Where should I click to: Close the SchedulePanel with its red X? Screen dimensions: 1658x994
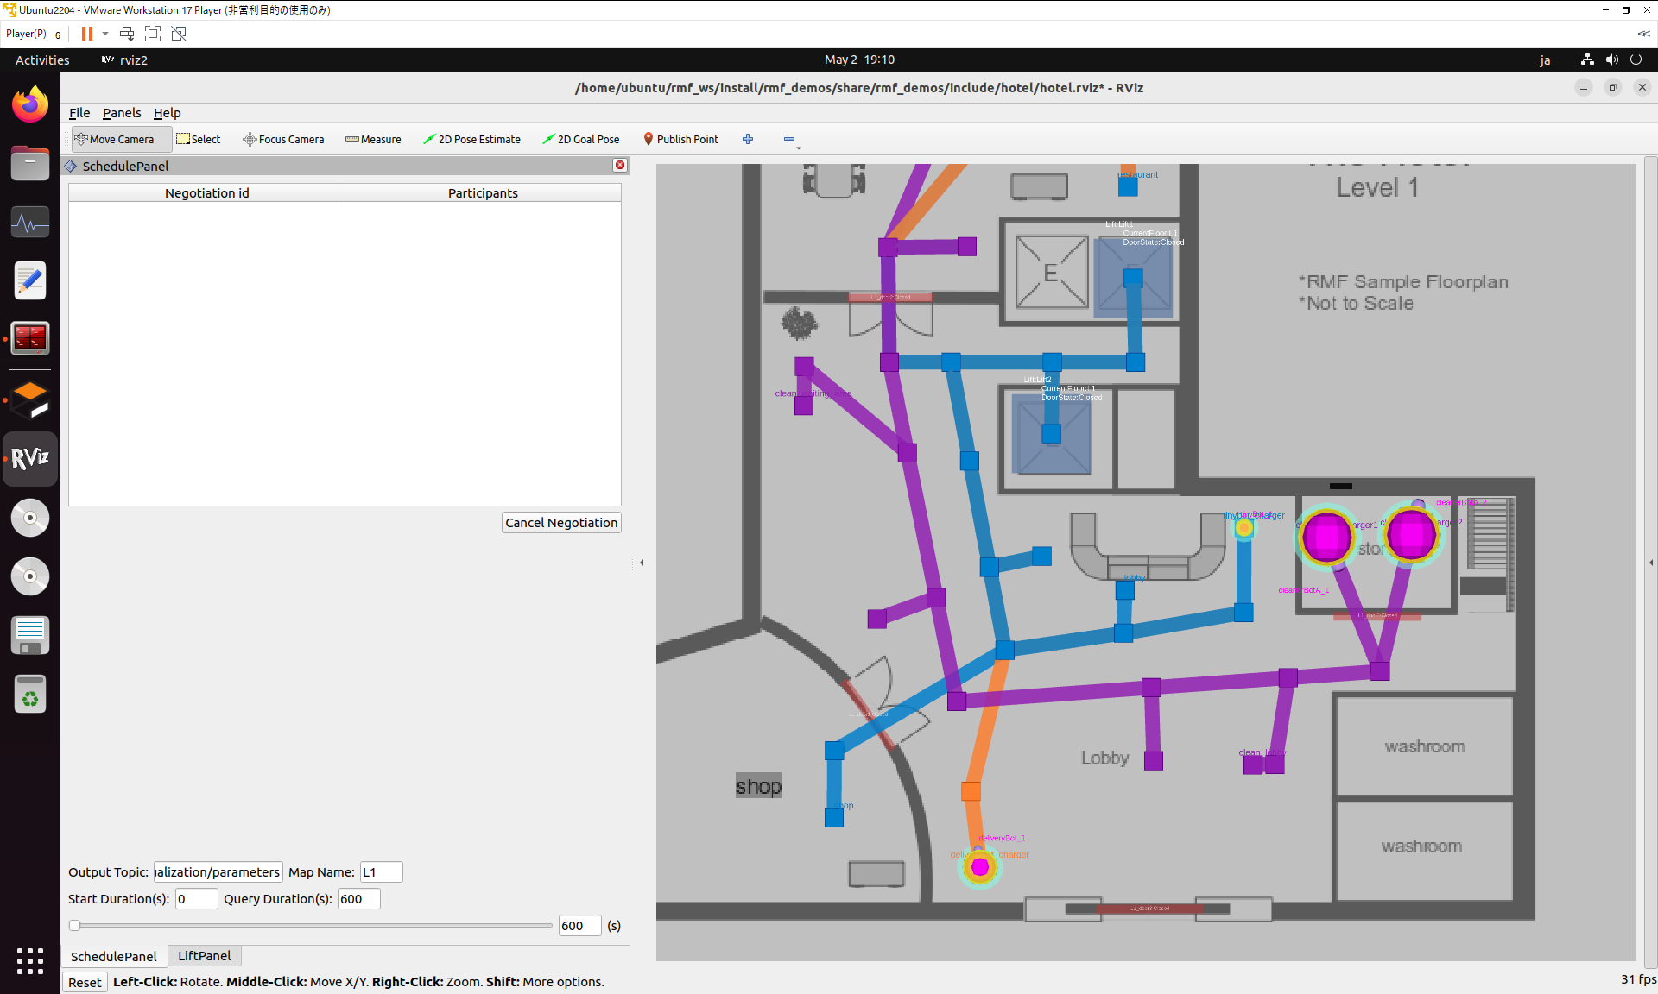620,165
